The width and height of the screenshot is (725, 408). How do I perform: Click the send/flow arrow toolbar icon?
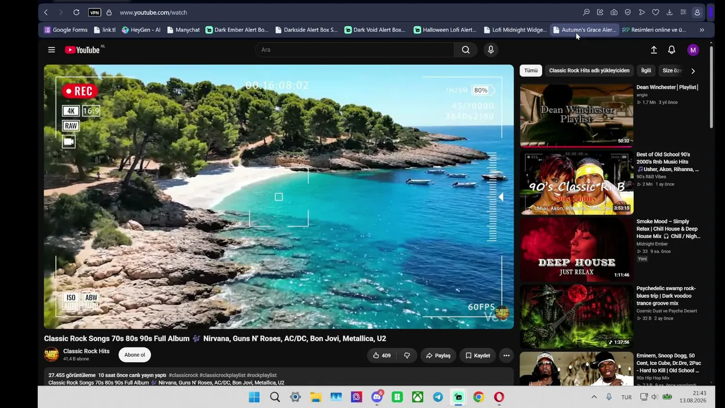642,12
